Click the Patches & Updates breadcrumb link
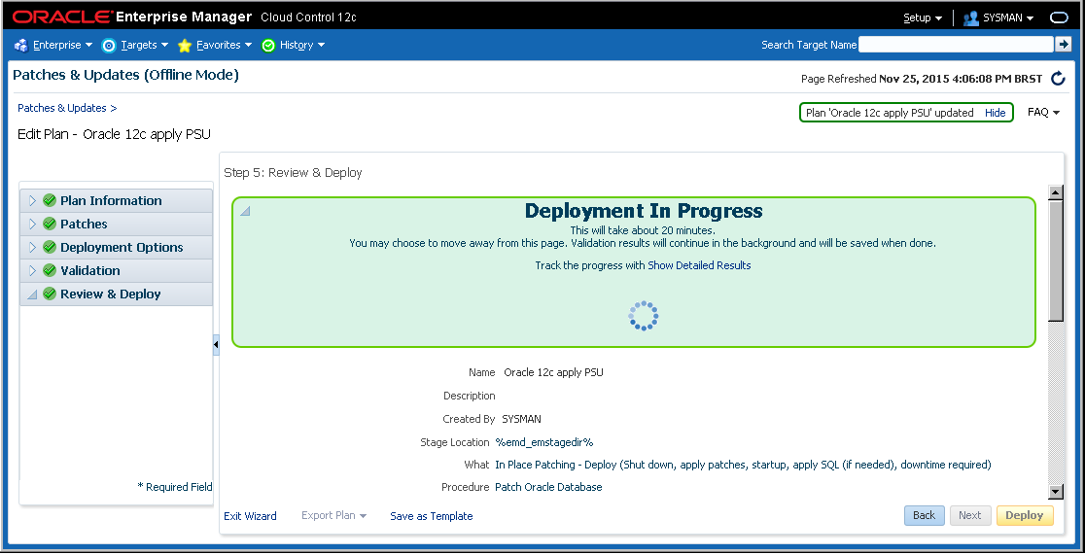The height and width of the screenshot is (554, 1085). (x=62, y=108)
